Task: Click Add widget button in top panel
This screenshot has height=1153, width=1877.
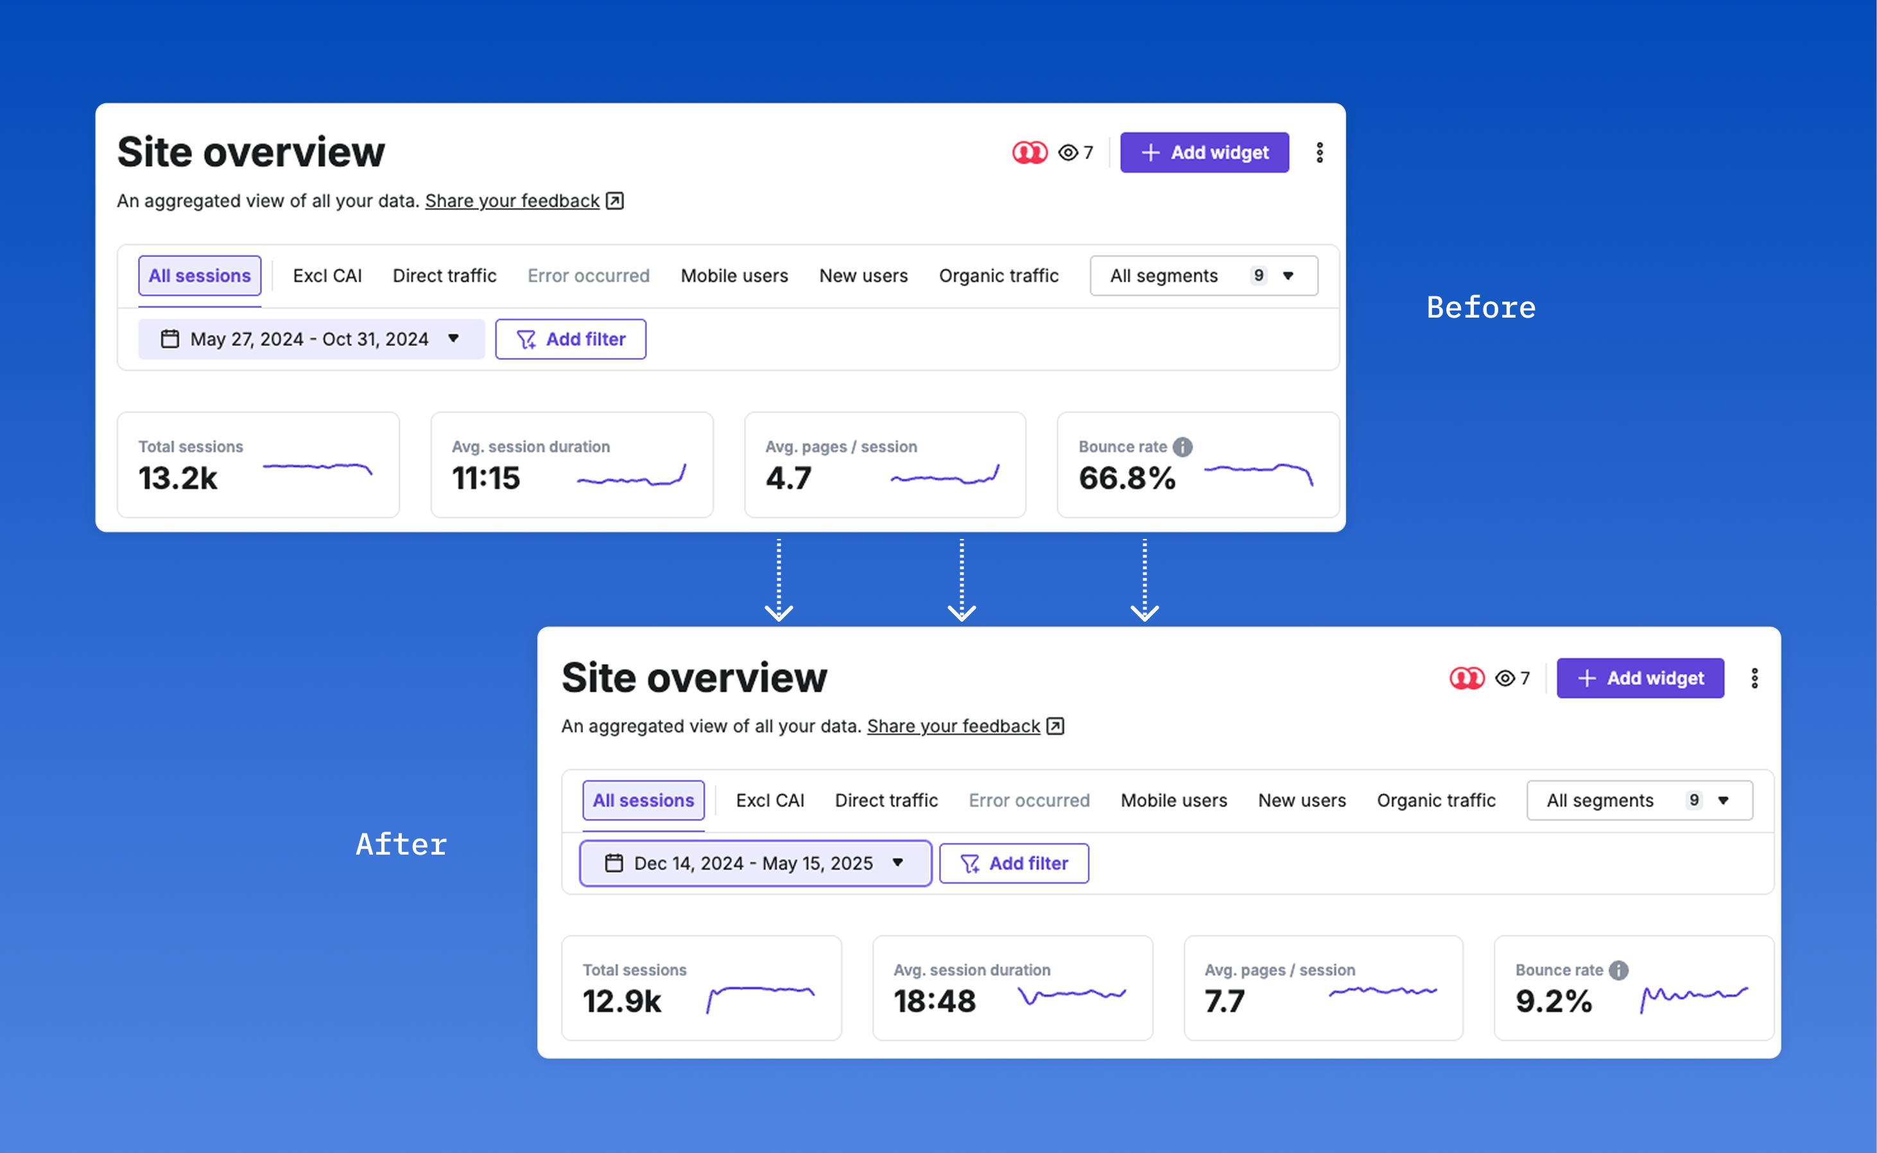Action: pos(1204,153)
